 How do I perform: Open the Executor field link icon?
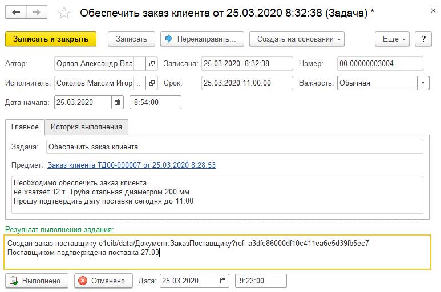click(x=152, y=83)
